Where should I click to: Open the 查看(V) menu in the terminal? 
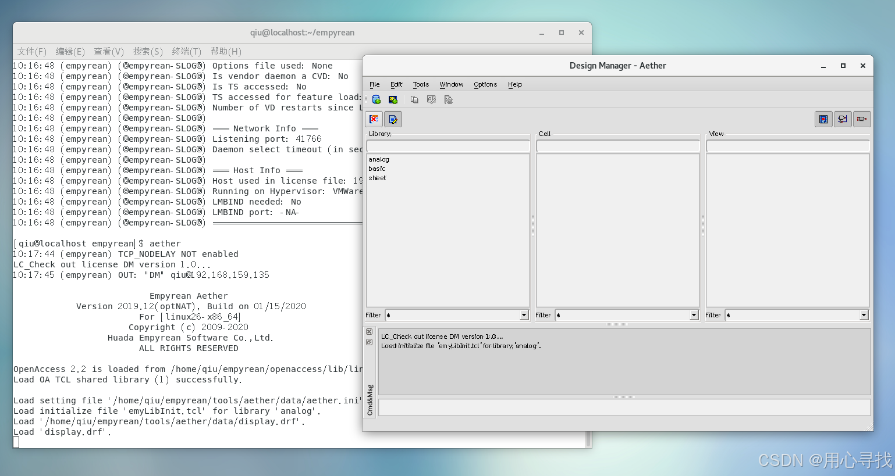point(109,52)
